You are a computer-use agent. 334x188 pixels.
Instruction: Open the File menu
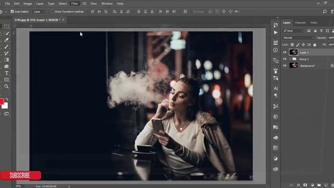point(7,4)
